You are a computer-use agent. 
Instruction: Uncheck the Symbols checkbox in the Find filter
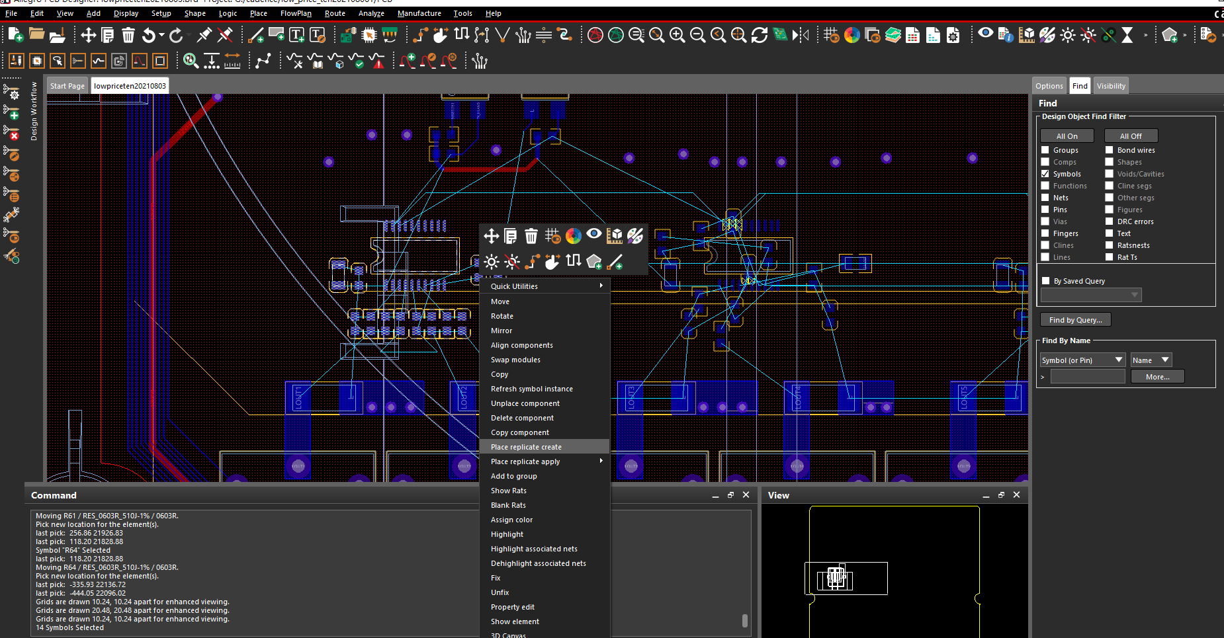pyautogui.click(x=1045, y=174)
